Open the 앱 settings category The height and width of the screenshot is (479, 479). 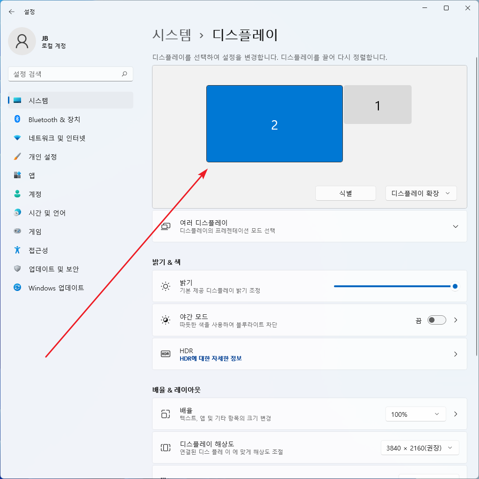pyautogui.click(x=71, y=175)
